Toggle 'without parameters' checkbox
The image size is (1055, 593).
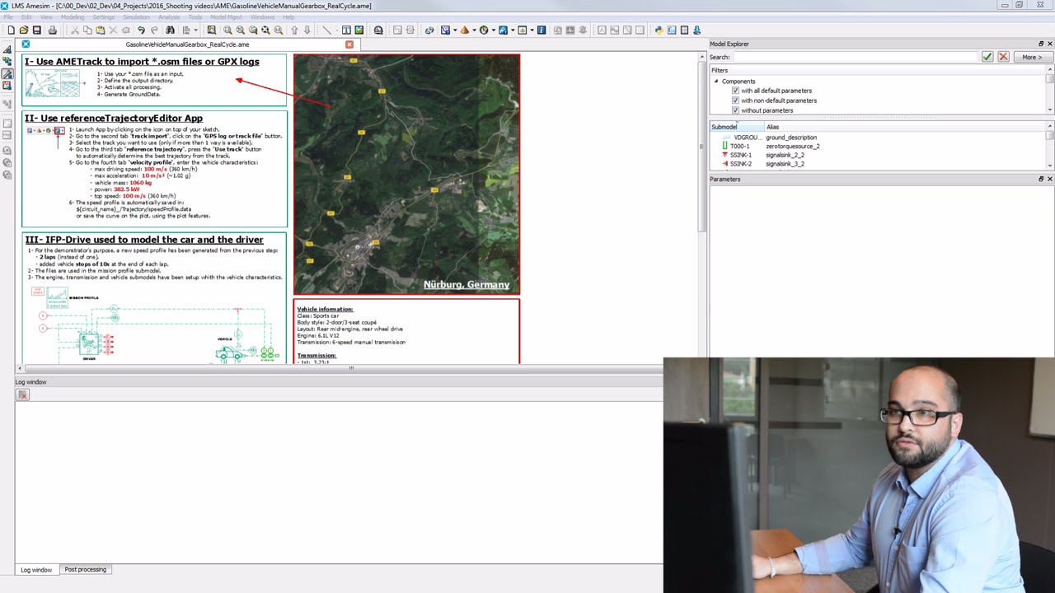coord(735,110)
